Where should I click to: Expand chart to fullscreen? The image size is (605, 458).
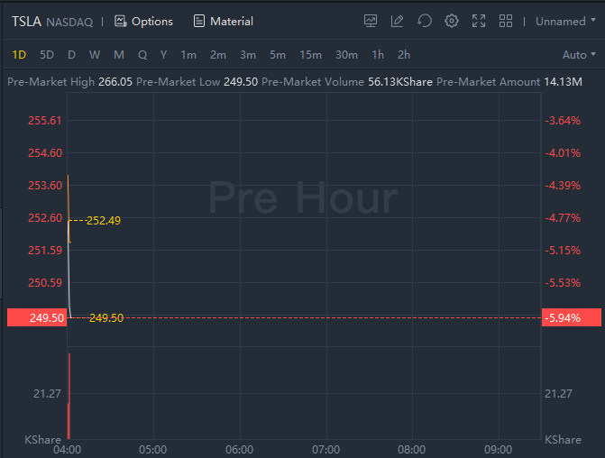point(479,21)
